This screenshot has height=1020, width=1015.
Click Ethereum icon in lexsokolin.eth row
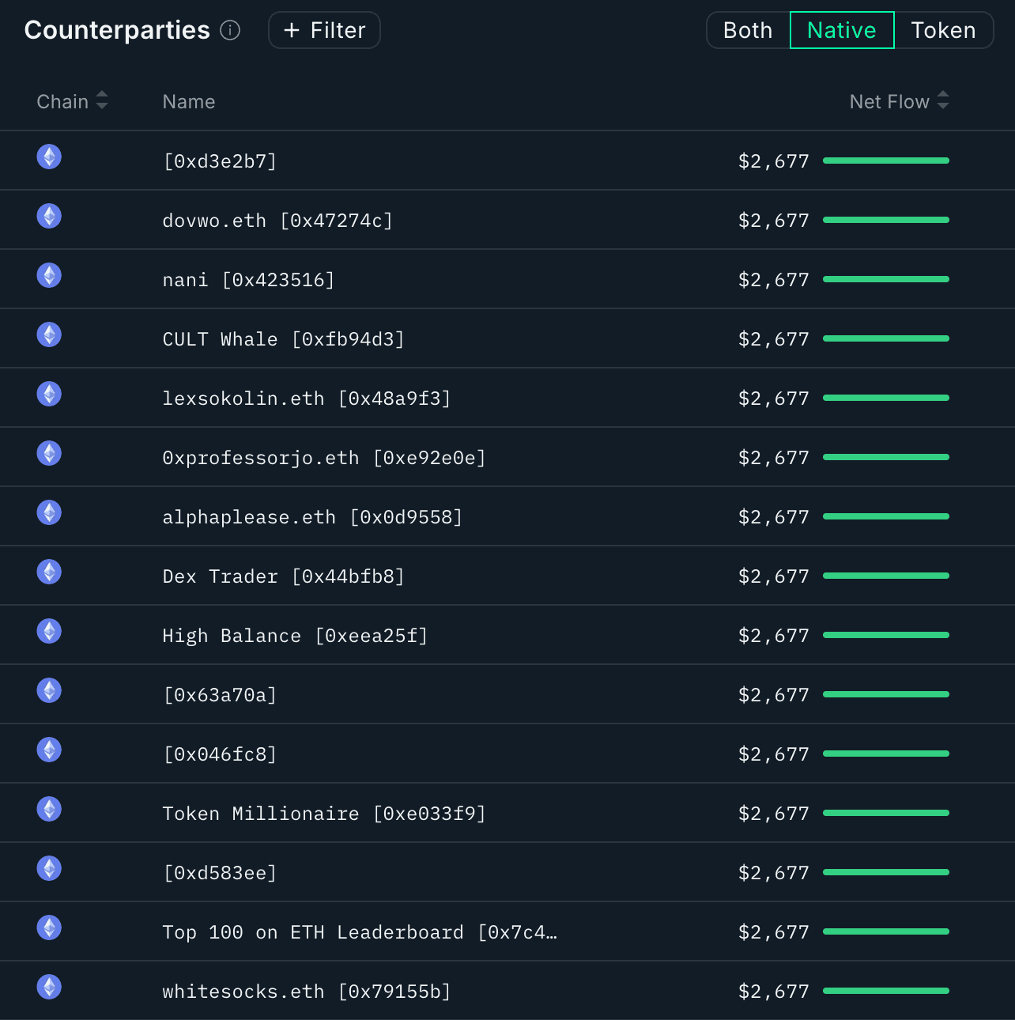point(49,394)
